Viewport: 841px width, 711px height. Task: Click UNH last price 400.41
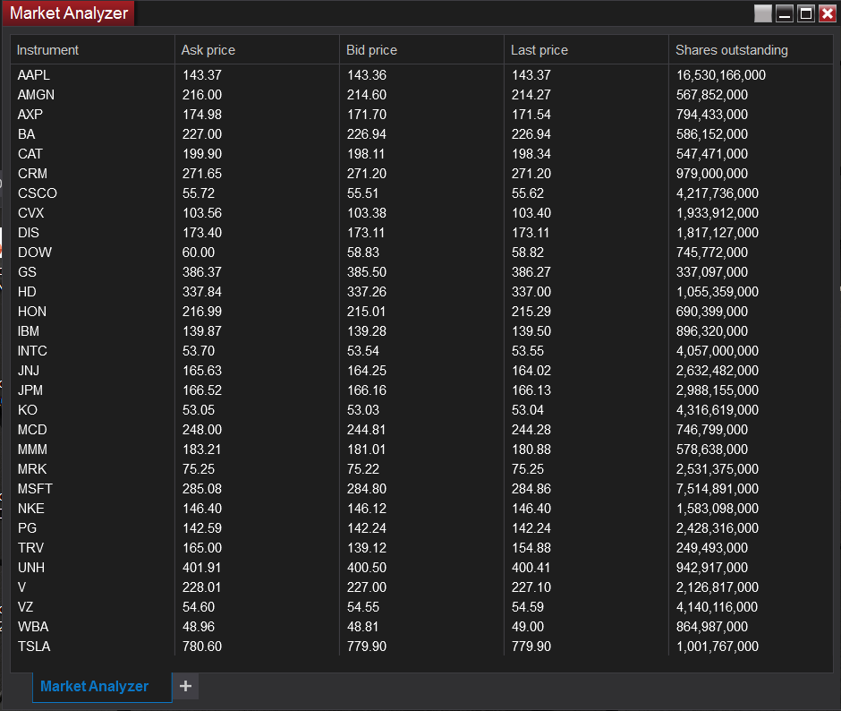coord(531,567)
